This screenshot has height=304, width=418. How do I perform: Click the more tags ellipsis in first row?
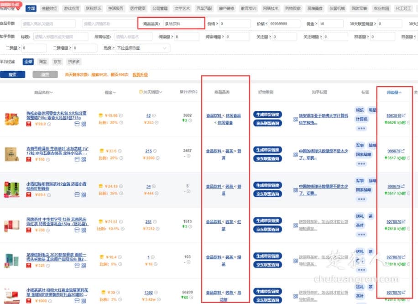pos(361,129)
